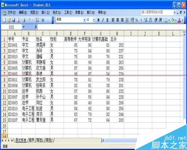This screenshot has height=150, width=187.
Task: Click cell with header 计算机基础
Action: tap(101, 39)
